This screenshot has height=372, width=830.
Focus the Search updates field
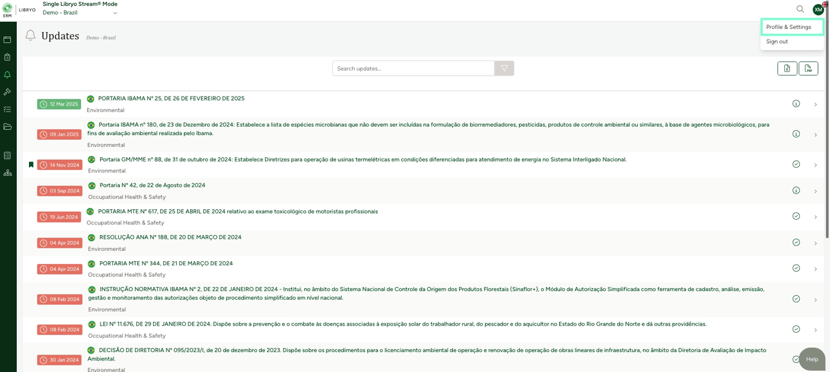click(413, 68)
